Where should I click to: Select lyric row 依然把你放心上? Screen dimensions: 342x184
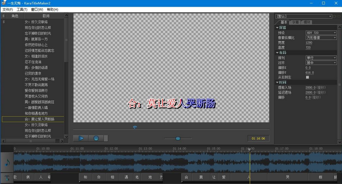[x=33, y=45]
